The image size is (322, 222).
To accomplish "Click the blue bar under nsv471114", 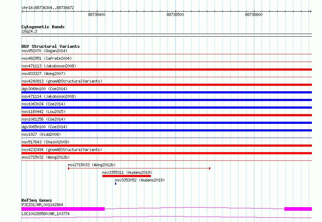I will point(166,100).
